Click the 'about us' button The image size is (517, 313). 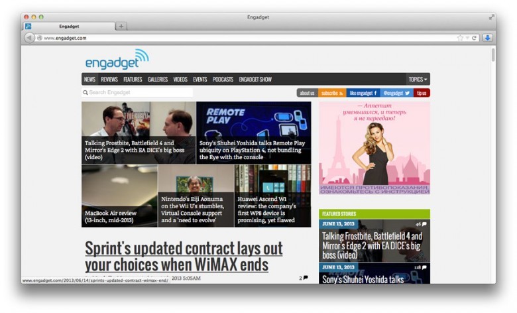click(x=308, y=93)
